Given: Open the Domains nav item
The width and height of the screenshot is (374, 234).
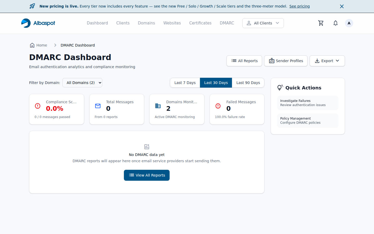Looking at the screenshot, I should (x=146, y=23).
